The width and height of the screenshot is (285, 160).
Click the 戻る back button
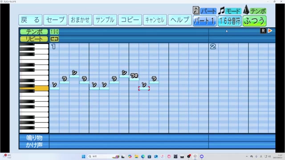pos(30,20)
